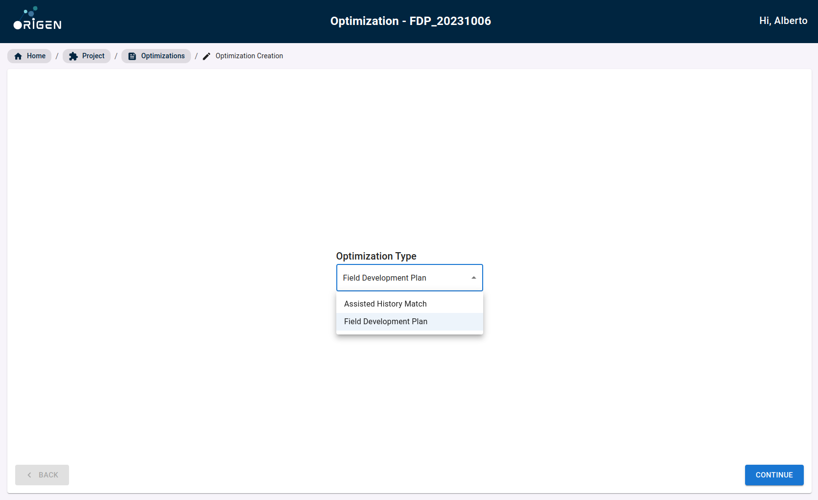Open the Home breadcrumb
818x500 pixels.
(x=29, y=56)
